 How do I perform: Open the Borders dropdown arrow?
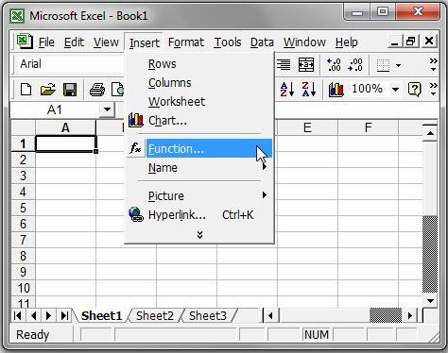click(x=398, y=65)
